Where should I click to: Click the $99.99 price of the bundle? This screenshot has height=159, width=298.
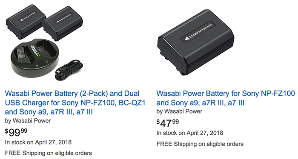[16, 132]
